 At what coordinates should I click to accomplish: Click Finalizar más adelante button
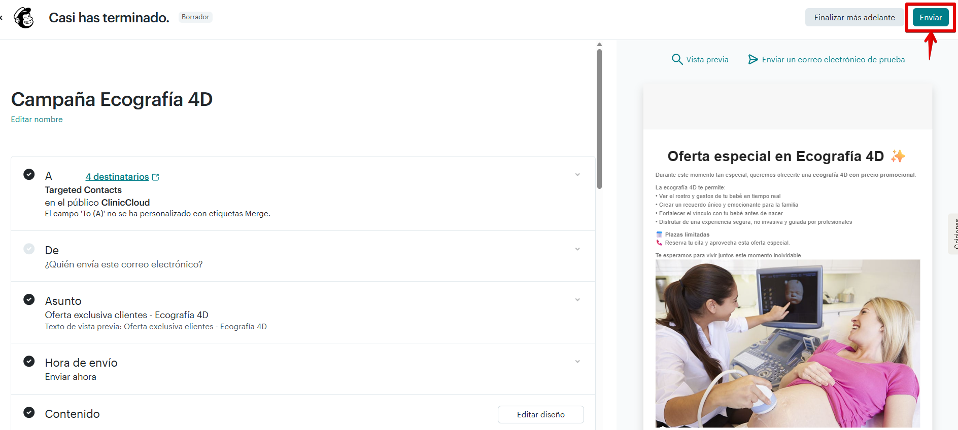854,18
